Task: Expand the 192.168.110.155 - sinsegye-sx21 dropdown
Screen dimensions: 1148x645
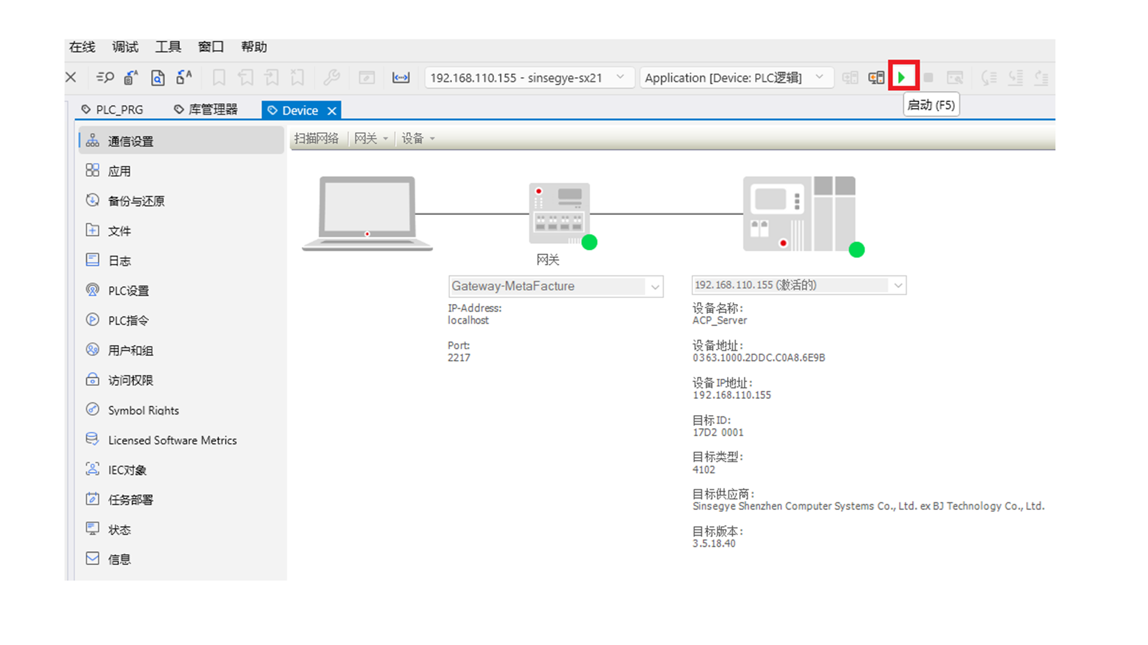Action: pyautogui.click(x=620, y=77)
